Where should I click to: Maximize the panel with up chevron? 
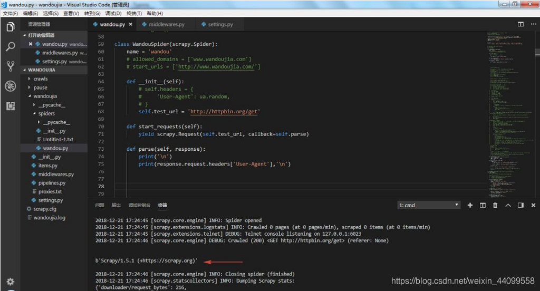pos(508,205)
